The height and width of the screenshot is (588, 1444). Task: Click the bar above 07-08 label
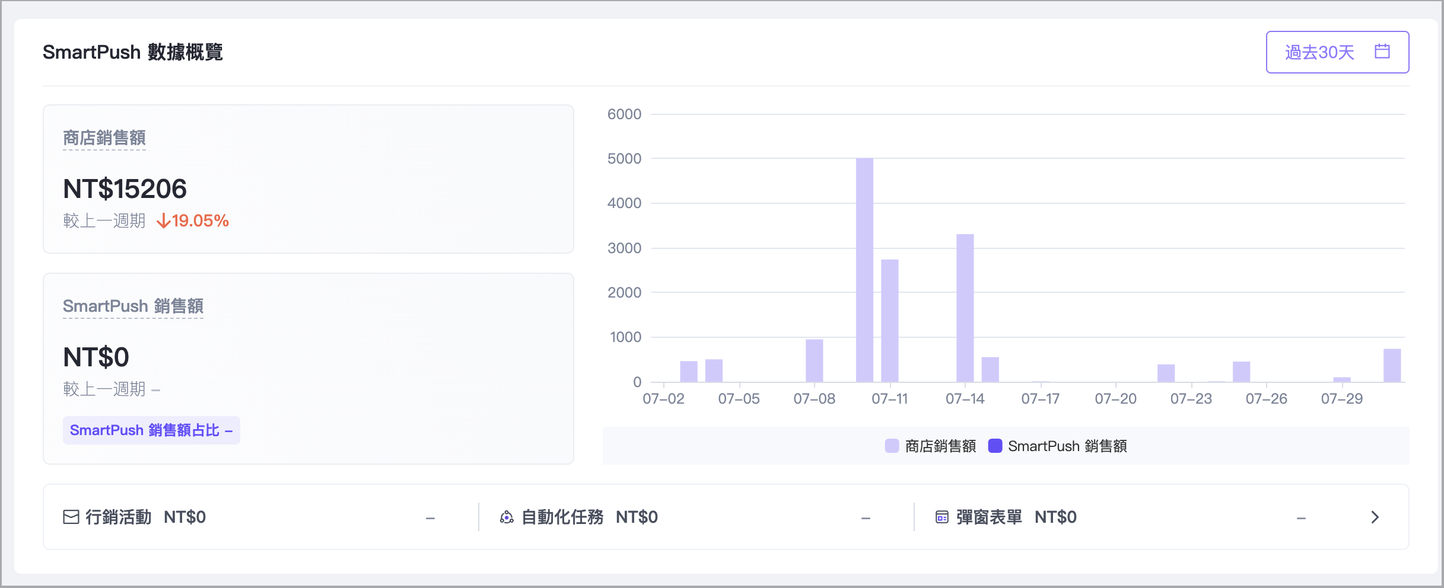[x=815, y=360]
